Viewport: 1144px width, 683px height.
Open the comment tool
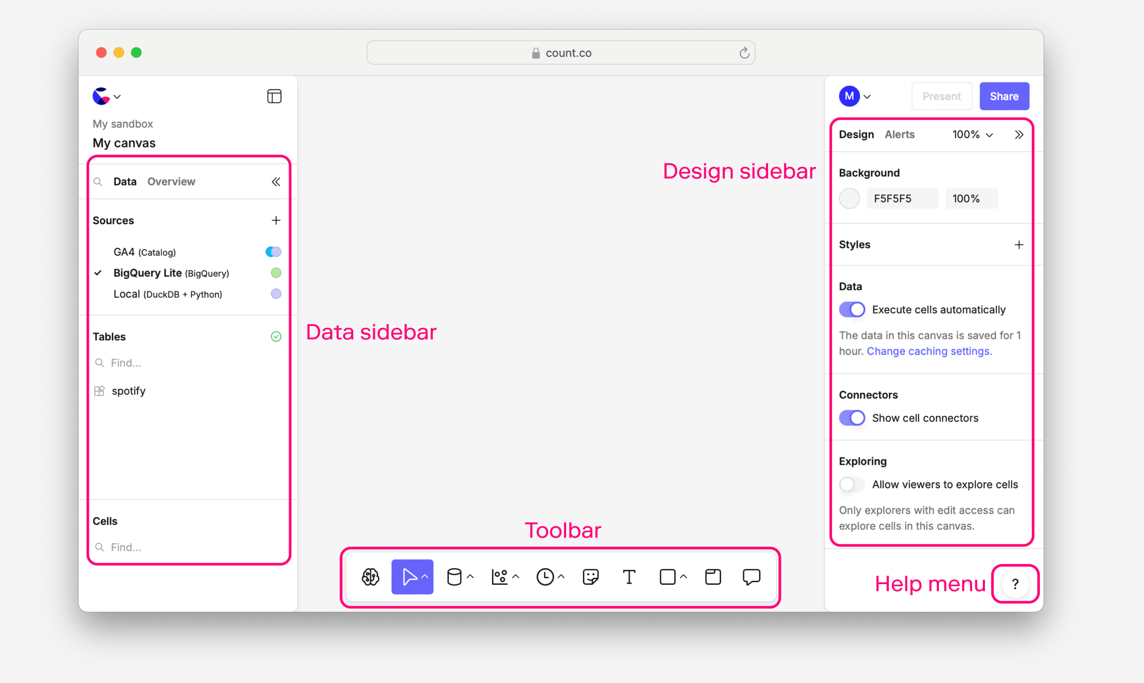pos(751,577)
